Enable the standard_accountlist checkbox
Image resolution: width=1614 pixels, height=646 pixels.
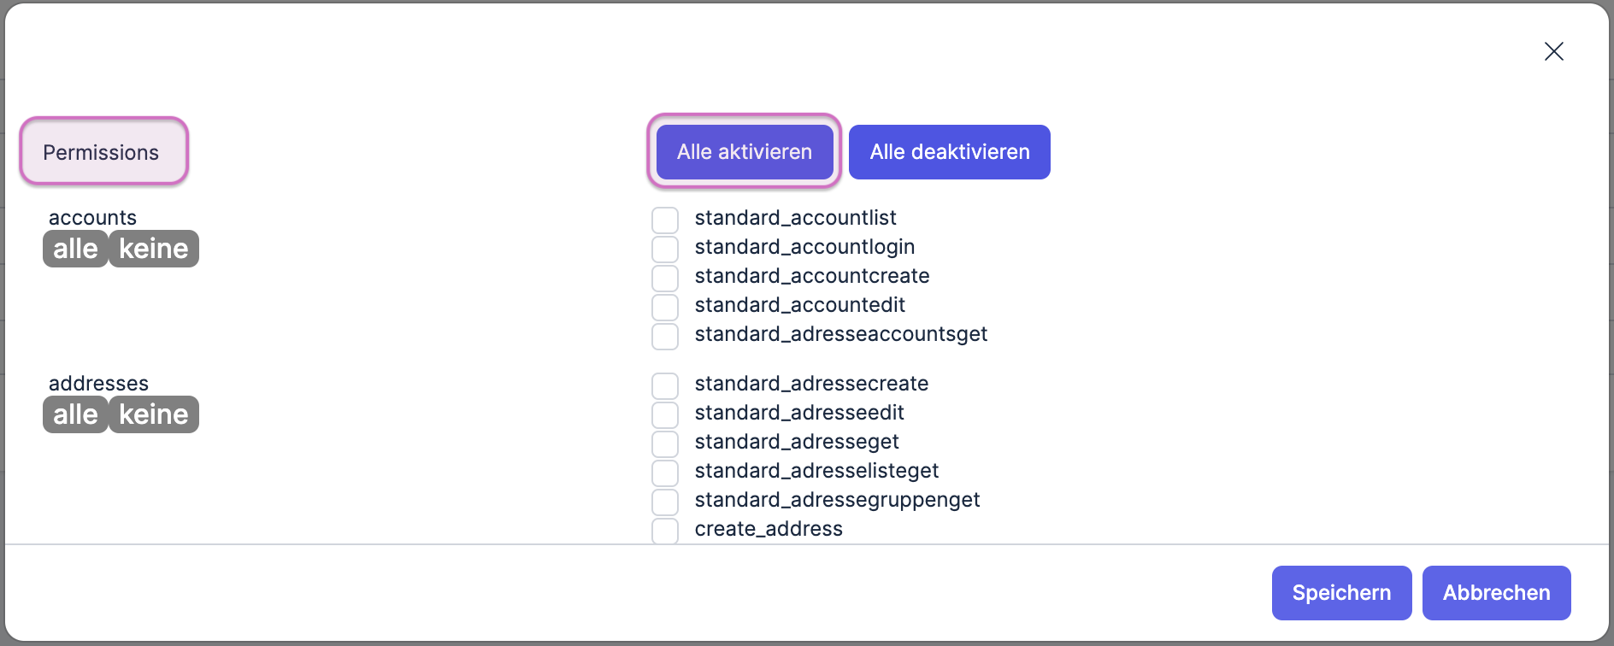pos(665,220)
